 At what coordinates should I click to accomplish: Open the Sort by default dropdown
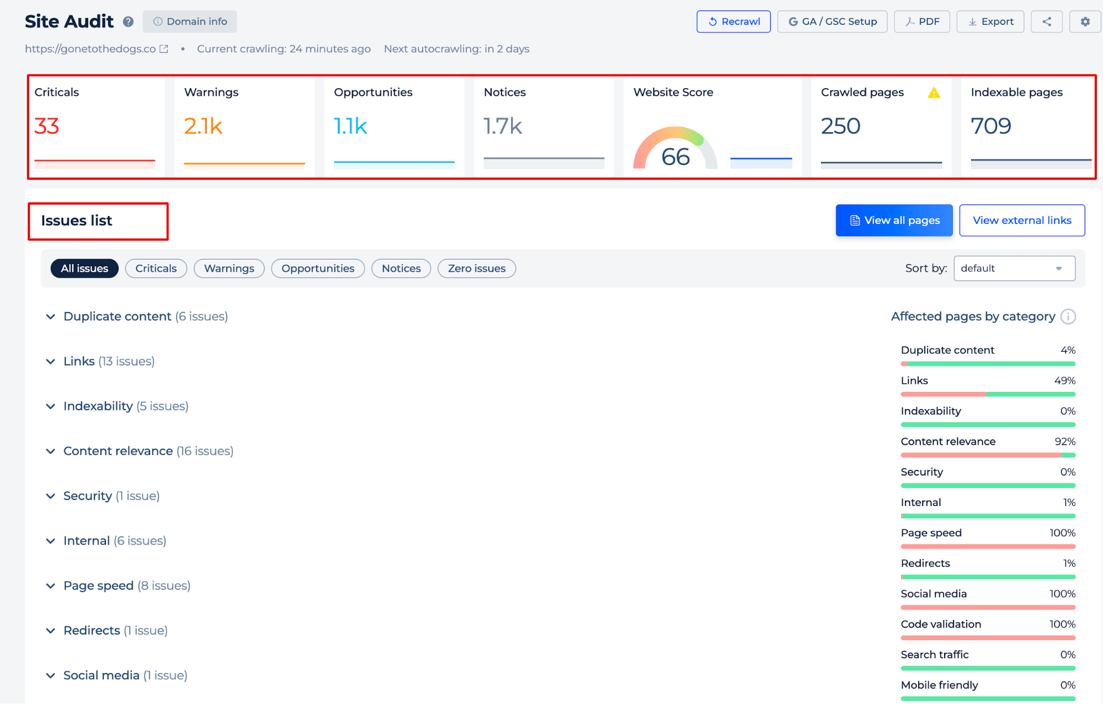(1015, 267)
